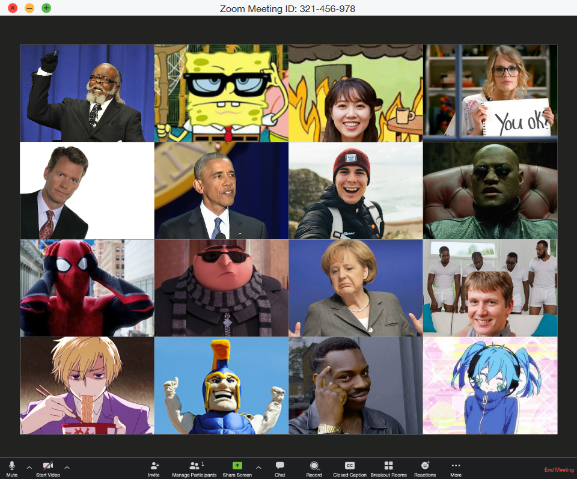The width and height of the screenshot is (577, 479).
Task: Start recording with the Record button
Action: [x=314, y=469]
